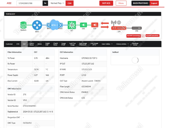Click the Registered at date value row

38,112
